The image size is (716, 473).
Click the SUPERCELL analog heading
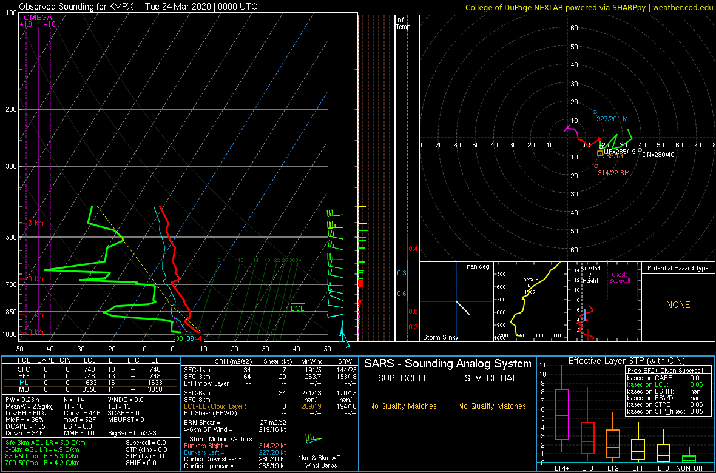pyautogui.click(x=402, y=379)
